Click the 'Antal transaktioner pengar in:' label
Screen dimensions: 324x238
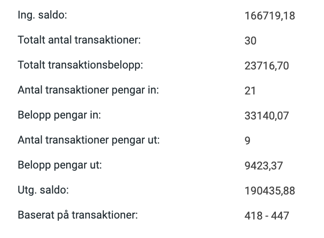click(88, 90)
